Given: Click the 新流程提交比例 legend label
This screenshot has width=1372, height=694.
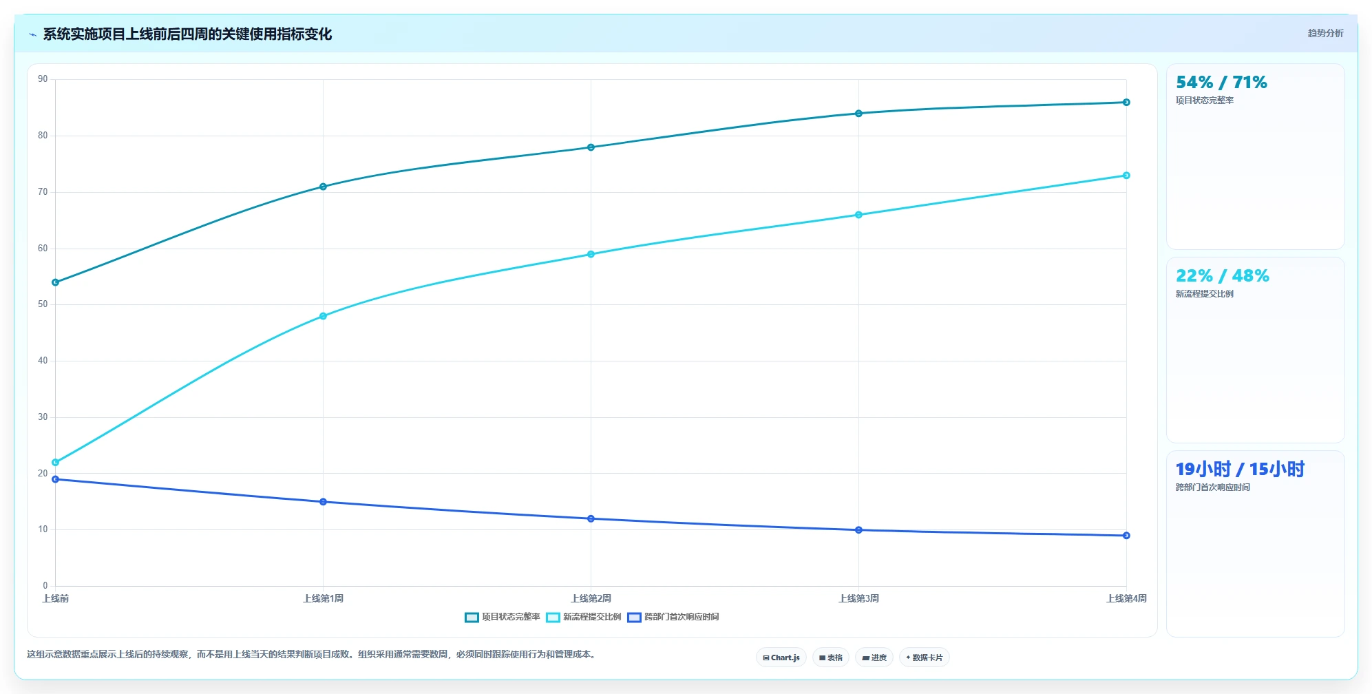Looking at the screenshot, I should [592, 617].
